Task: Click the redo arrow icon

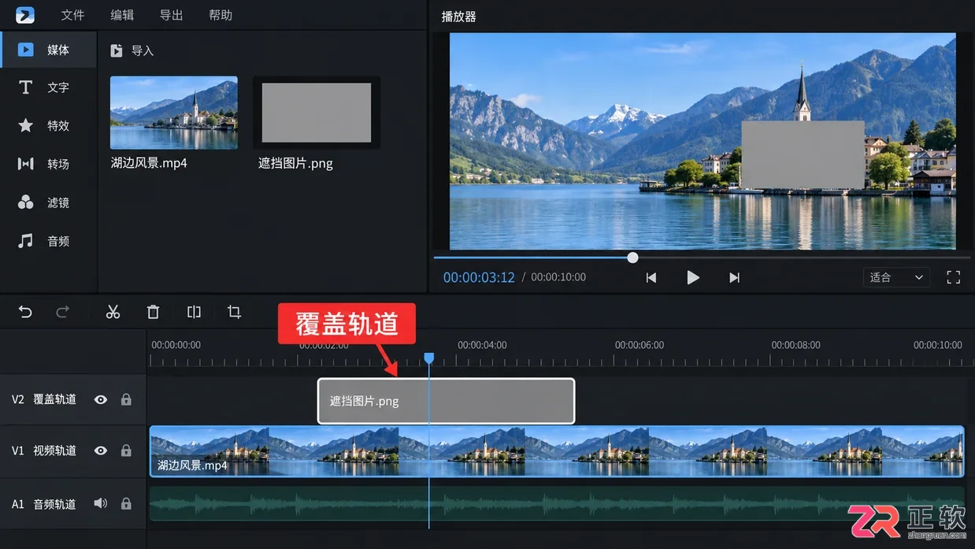Action: click(63, 312)
